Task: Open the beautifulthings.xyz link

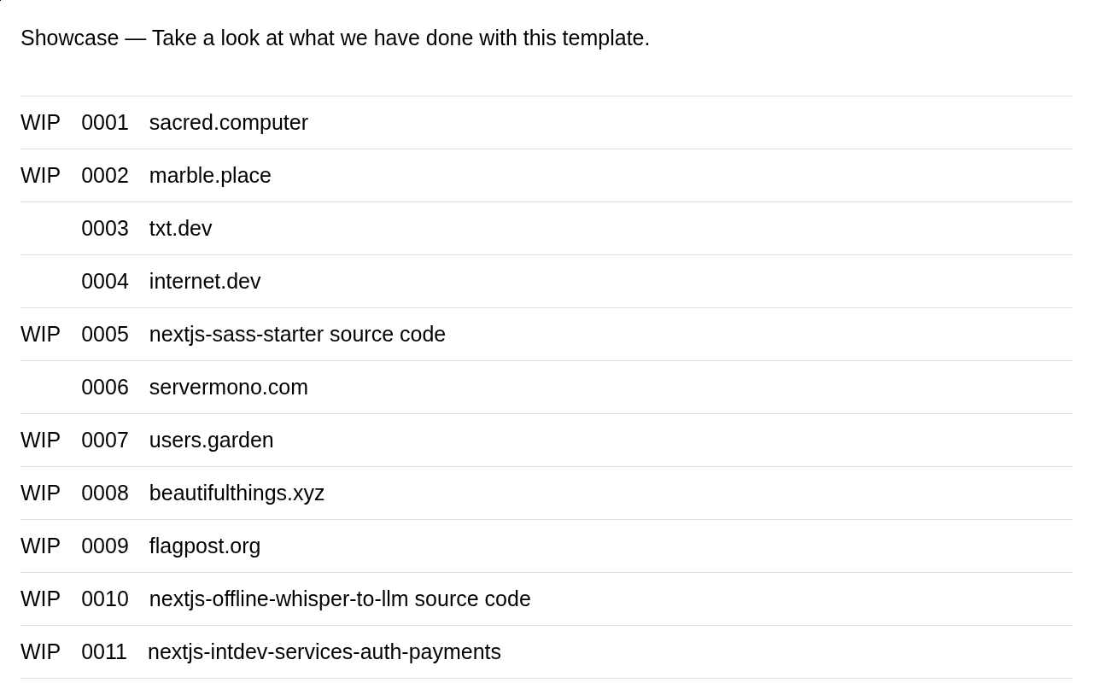Action: (237, 493)
